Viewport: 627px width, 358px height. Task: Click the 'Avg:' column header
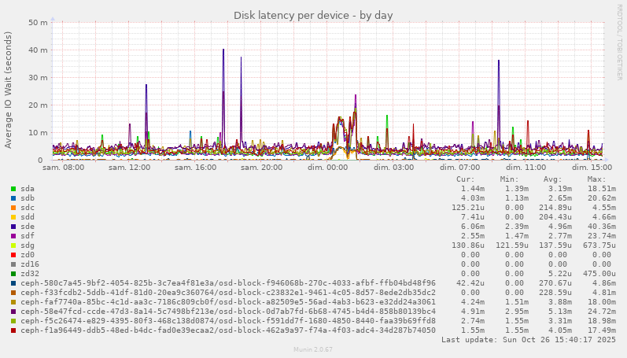tap(554, 179)
